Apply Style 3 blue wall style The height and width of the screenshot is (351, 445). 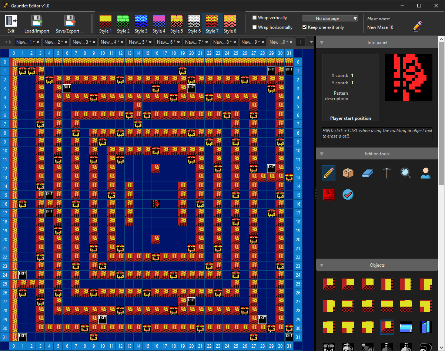(141, 24)
